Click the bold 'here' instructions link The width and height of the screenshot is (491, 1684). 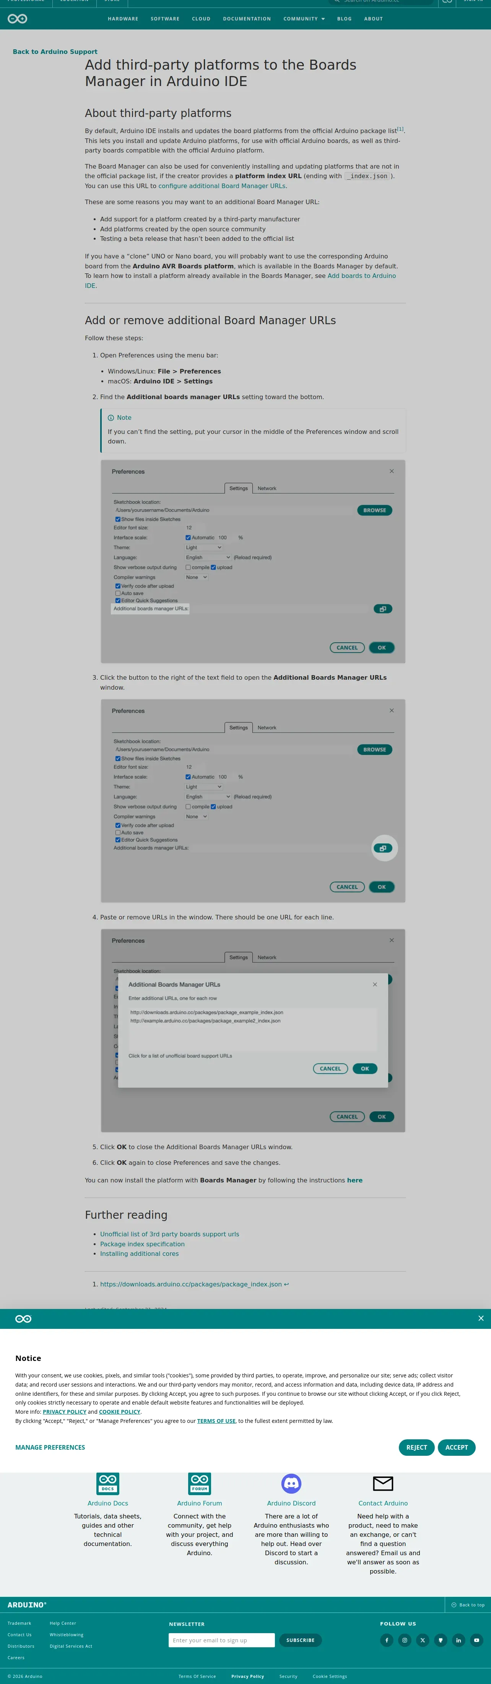[354, 1180]
